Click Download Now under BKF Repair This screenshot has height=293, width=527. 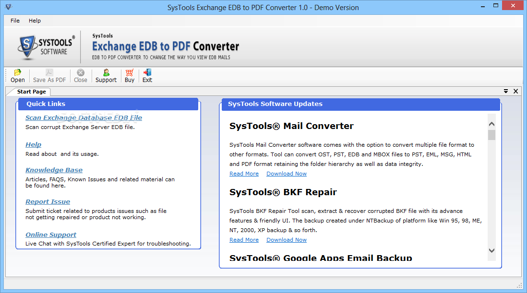tap(287, 240)
